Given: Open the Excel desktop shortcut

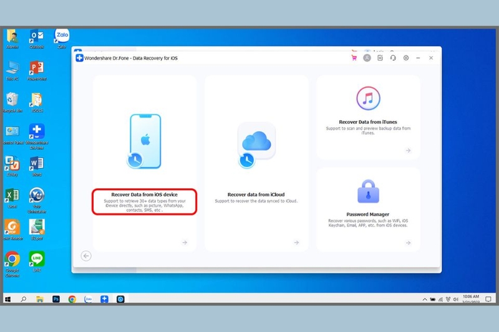Looking at the screenshot, I should [12, 198].
